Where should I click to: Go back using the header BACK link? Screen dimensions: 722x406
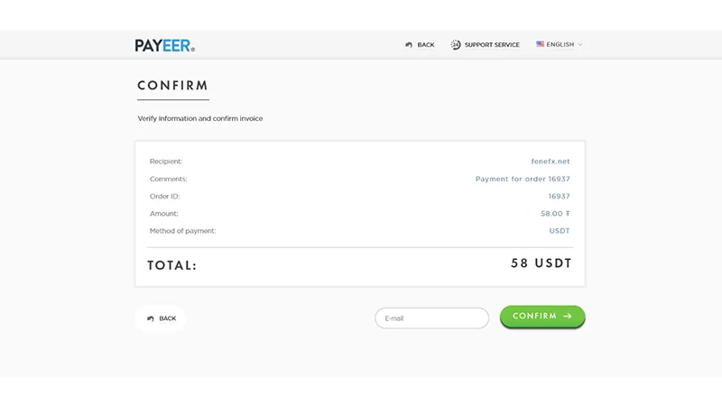[x=425, y=45]
